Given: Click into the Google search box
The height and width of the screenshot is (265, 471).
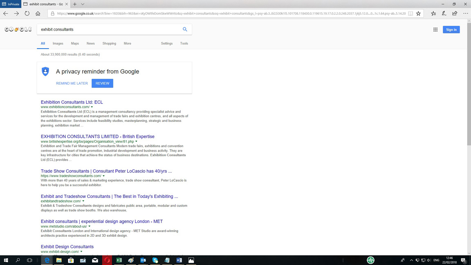Looking at the screenshot, I should point(108,29).
